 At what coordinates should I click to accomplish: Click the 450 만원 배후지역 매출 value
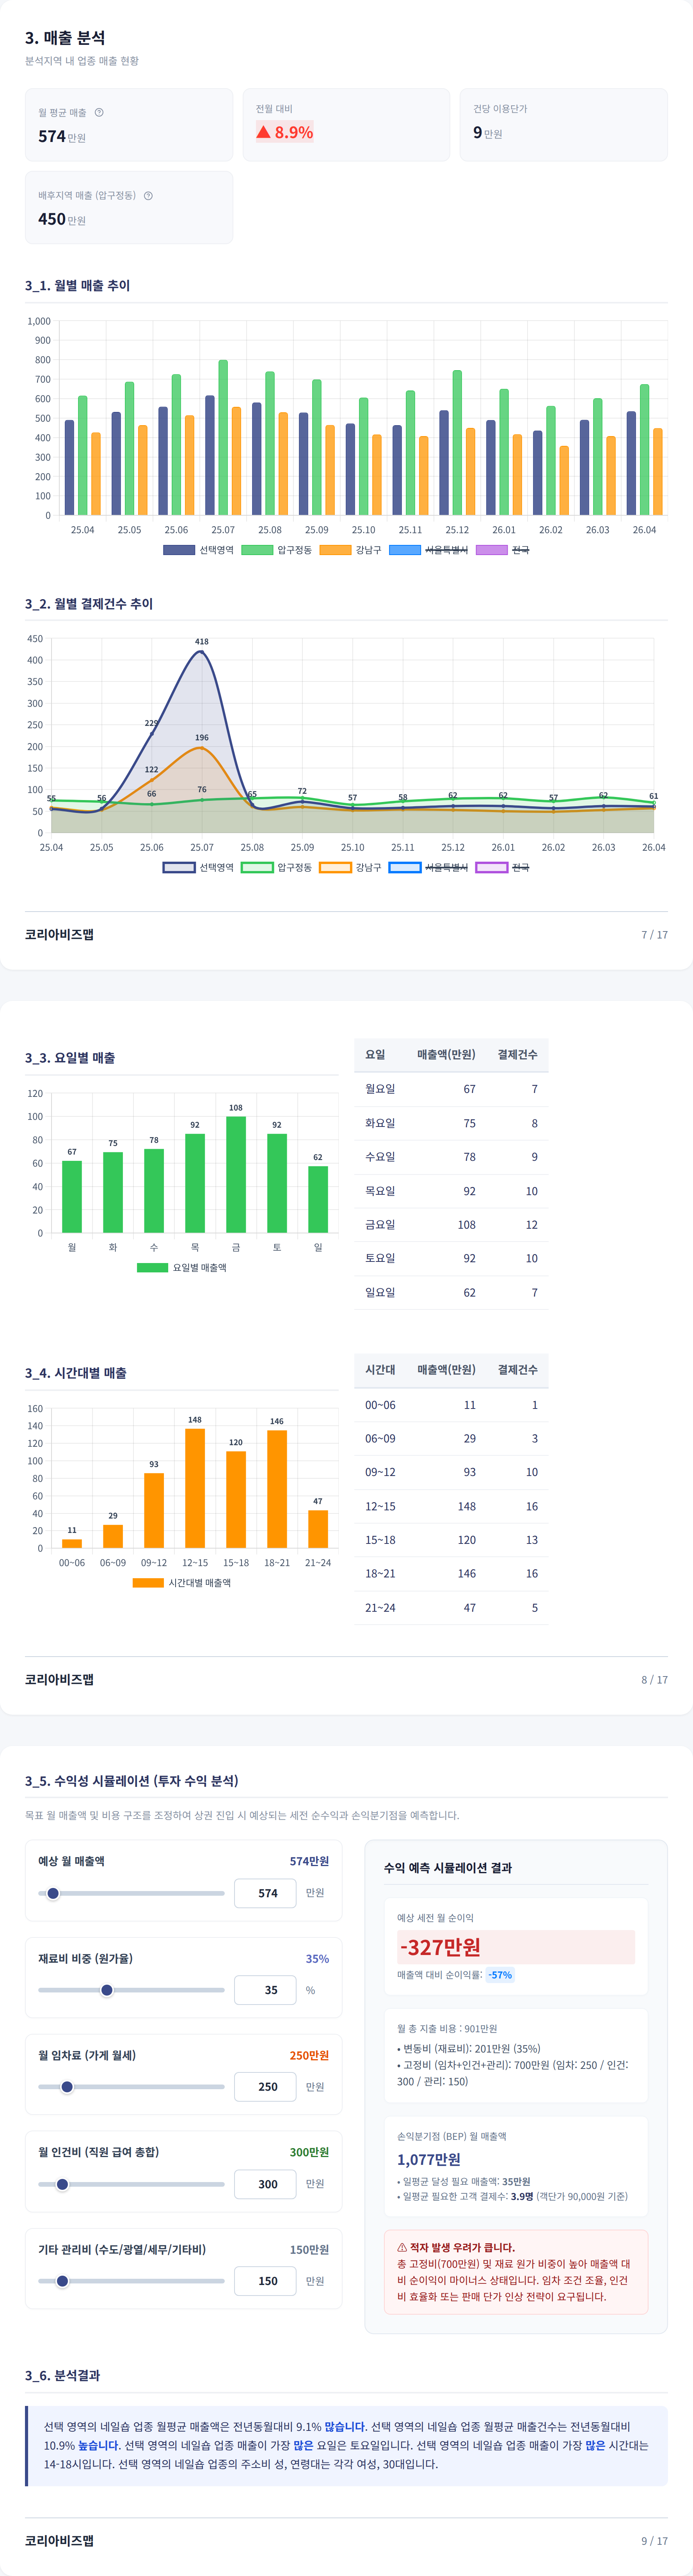pyautogui.click(x=62, y=219)
